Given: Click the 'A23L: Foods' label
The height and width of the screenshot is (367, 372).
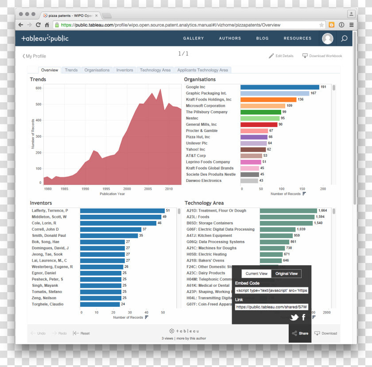Looking at the screenshot, I should pos(198,217).
